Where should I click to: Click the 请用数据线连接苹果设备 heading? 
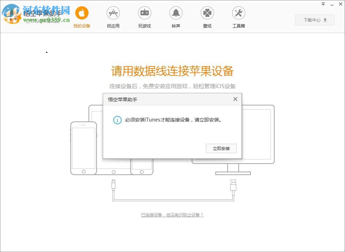(x=172, y=71)
